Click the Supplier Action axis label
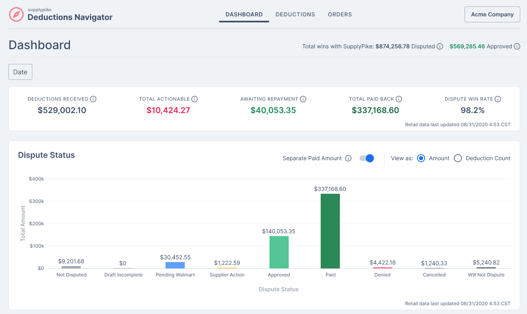The width and height of the screenshot is (527, 314). click(227, 275)
